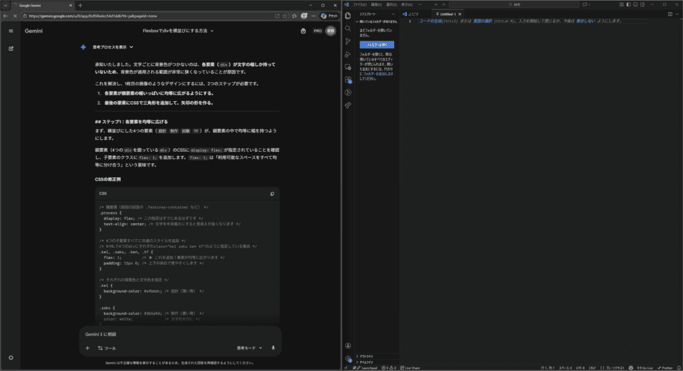Click the new chat icon in Gemini sidebar
Screen dimensions: 683x371
click(x=11, y=49)
